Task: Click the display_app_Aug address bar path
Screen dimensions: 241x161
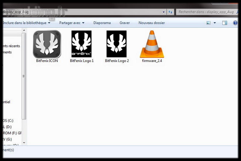Action: pos(16,12)
